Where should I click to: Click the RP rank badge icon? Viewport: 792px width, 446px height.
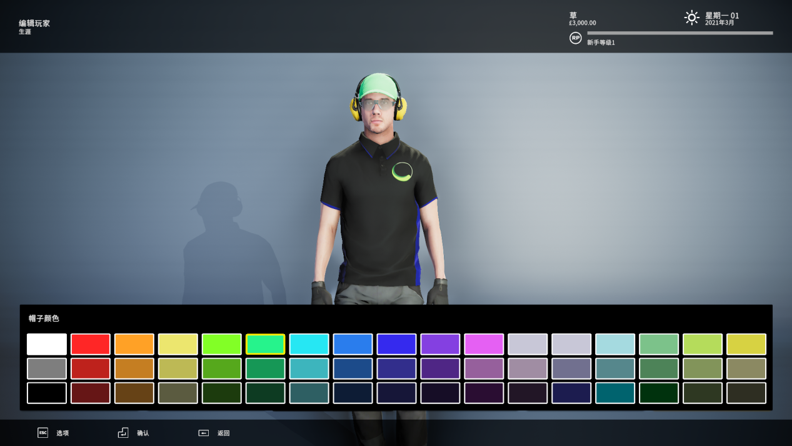point(575,38)
